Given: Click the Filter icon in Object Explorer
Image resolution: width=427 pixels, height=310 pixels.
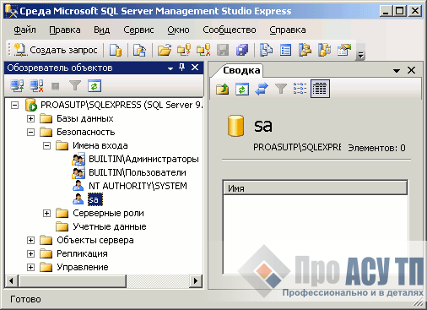Looking at the screenshot, I should coord(75,86).
